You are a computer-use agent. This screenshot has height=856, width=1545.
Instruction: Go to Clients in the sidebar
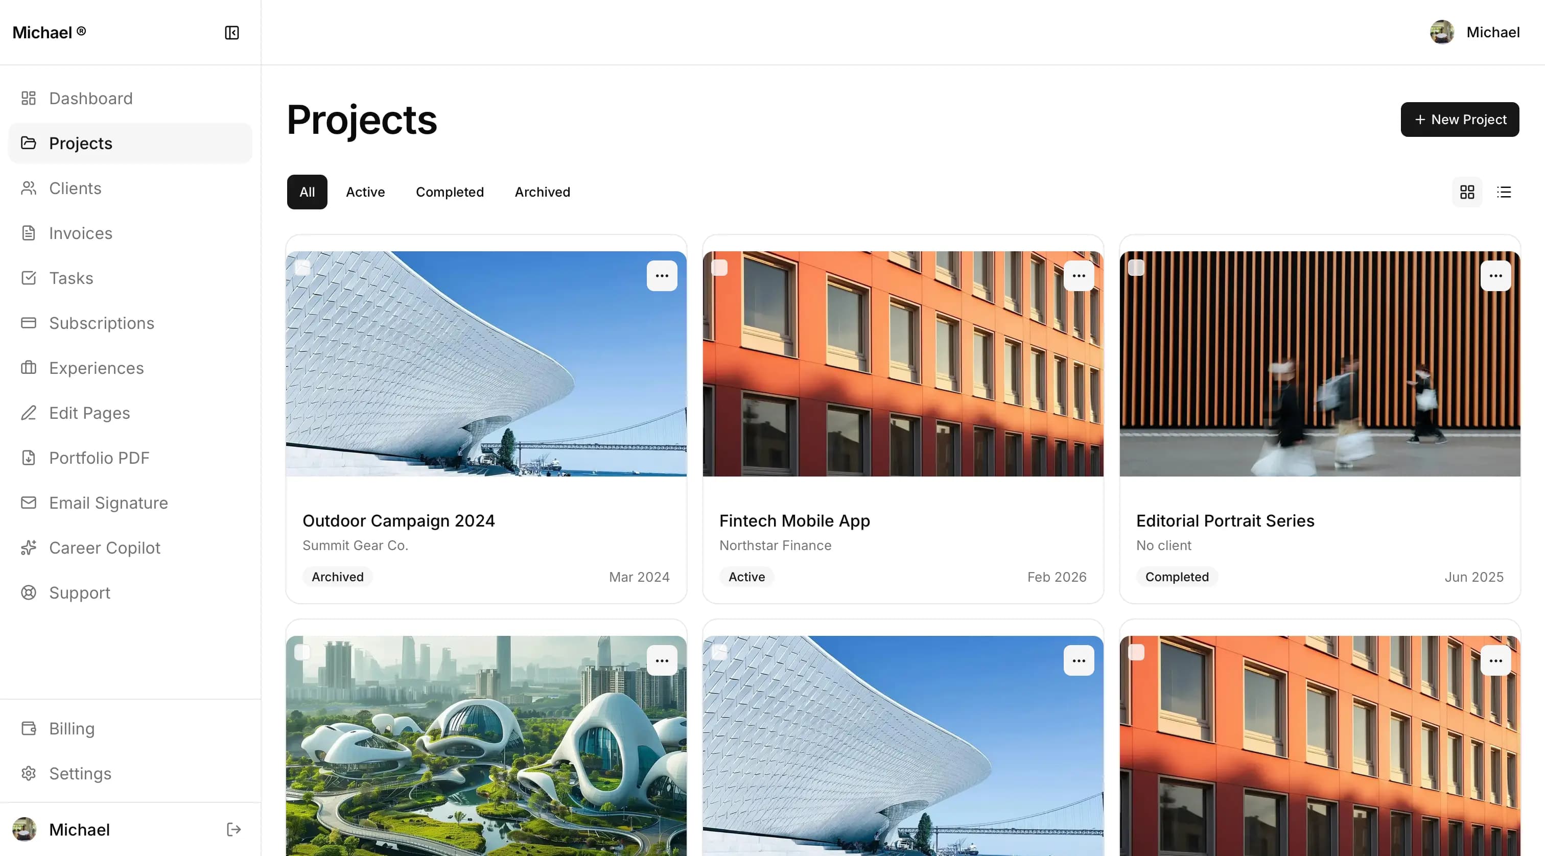point(130,188)
